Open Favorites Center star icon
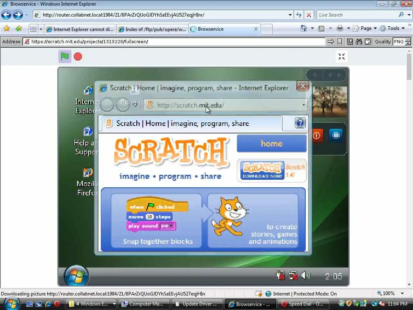The width and height of the screenshot is (413, 310). click(6, 29)
